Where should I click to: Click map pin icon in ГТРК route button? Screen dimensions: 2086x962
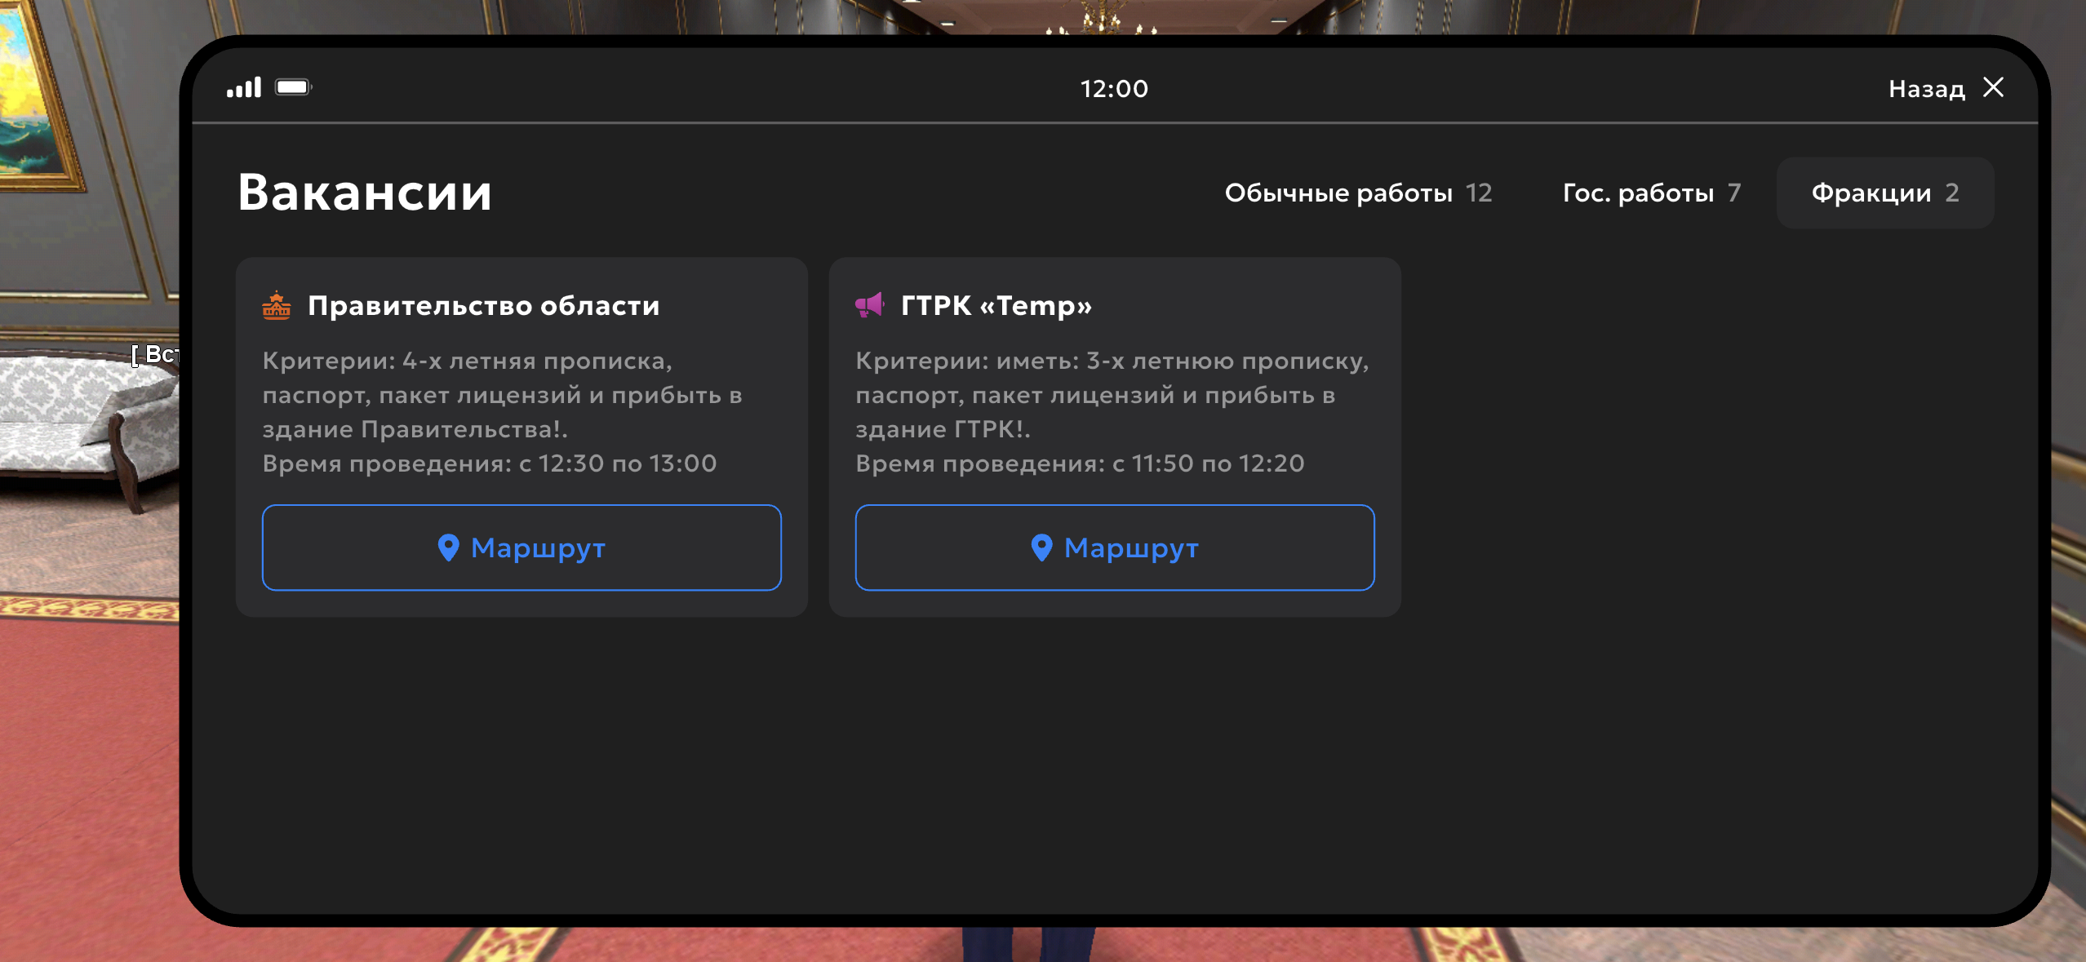[x=1041, y=547]
